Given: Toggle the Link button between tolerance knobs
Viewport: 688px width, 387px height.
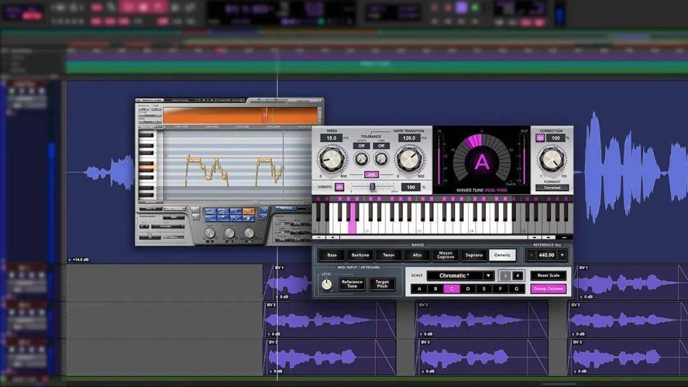Looking at the screenshot, I should pos(371,174).
